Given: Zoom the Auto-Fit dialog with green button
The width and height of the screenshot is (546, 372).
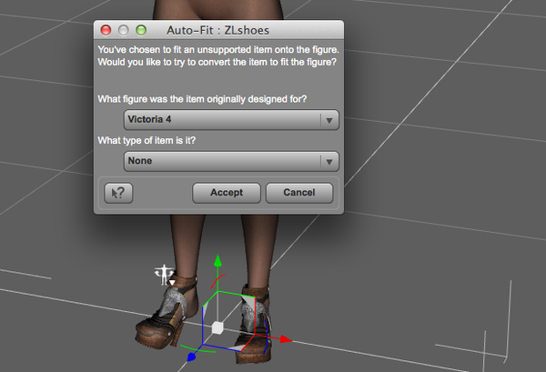Looking at the screenshot, I should tap(141, 30).
